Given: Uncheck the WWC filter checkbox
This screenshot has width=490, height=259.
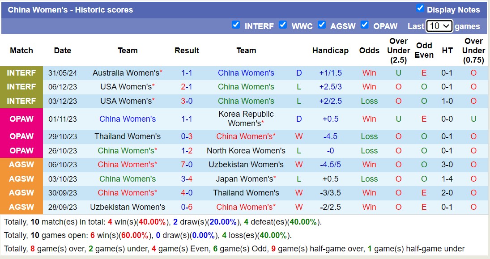Looking at the screenshot, I should coord(283,25).
